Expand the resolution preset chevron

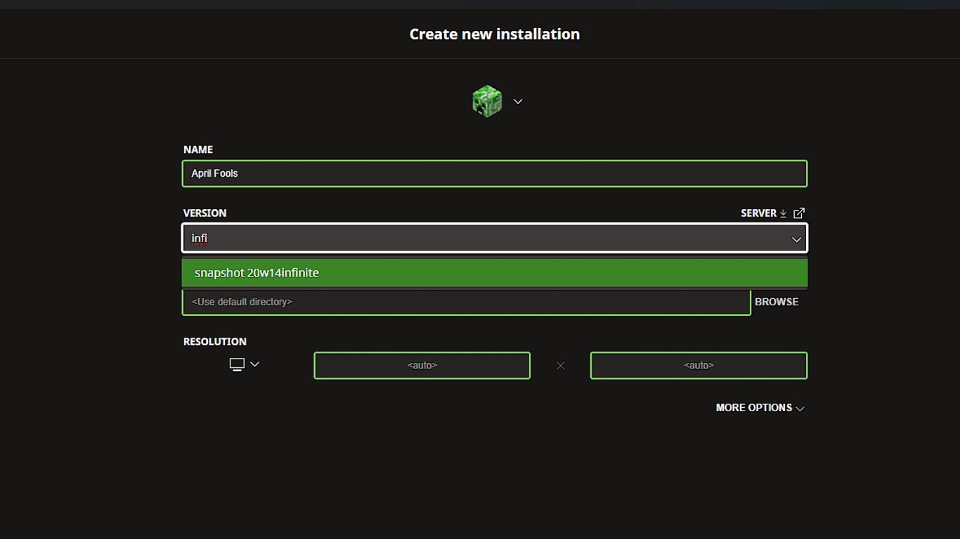coord(255,364)
